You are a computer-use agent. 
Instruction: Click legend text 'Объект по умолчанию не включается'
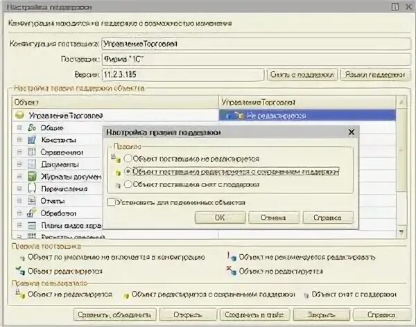116,257
